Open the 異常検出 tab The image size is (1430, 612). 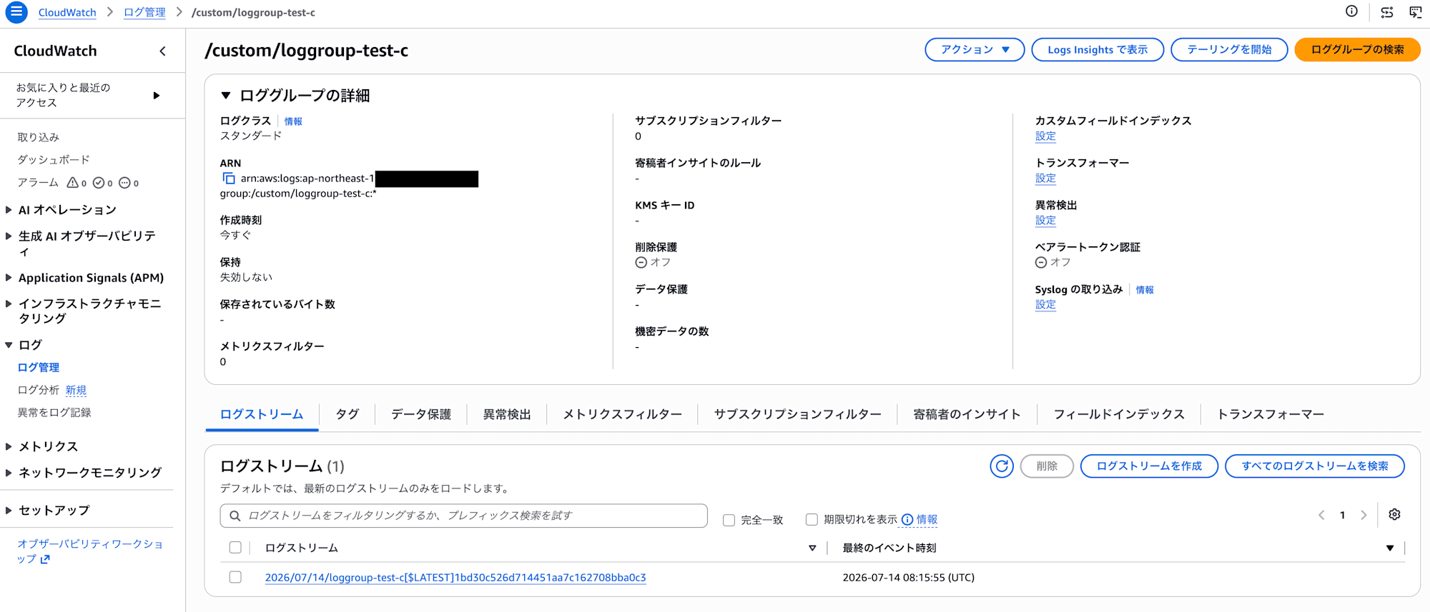(x=507, y=414)
